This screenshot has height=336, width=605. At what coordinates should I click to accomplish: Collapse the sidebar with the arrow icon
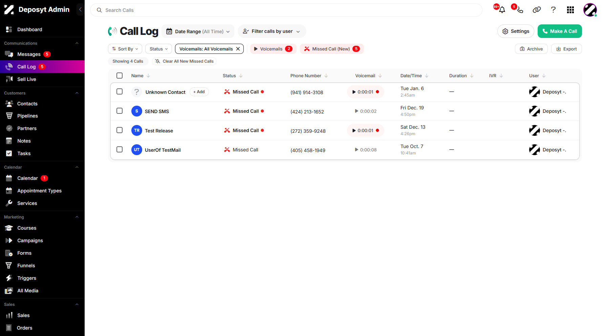(80, 9)
